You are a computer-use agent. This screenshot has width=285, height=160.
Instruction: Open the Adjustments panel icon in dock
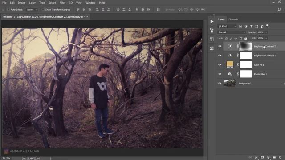coord(212,48)
